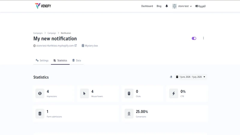Click the Notification breadcrumb text

66,33
